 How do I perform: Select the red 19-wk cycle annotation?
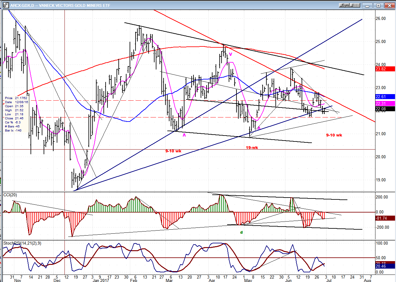click(252, 148)
